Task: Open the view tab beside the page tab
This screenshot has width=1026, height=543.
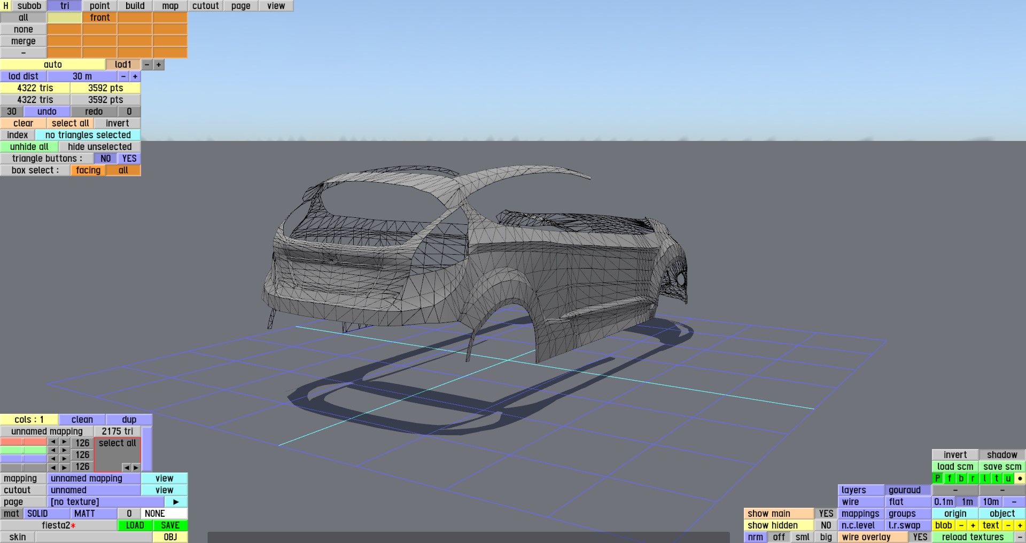Action: (x=276, y=6)
